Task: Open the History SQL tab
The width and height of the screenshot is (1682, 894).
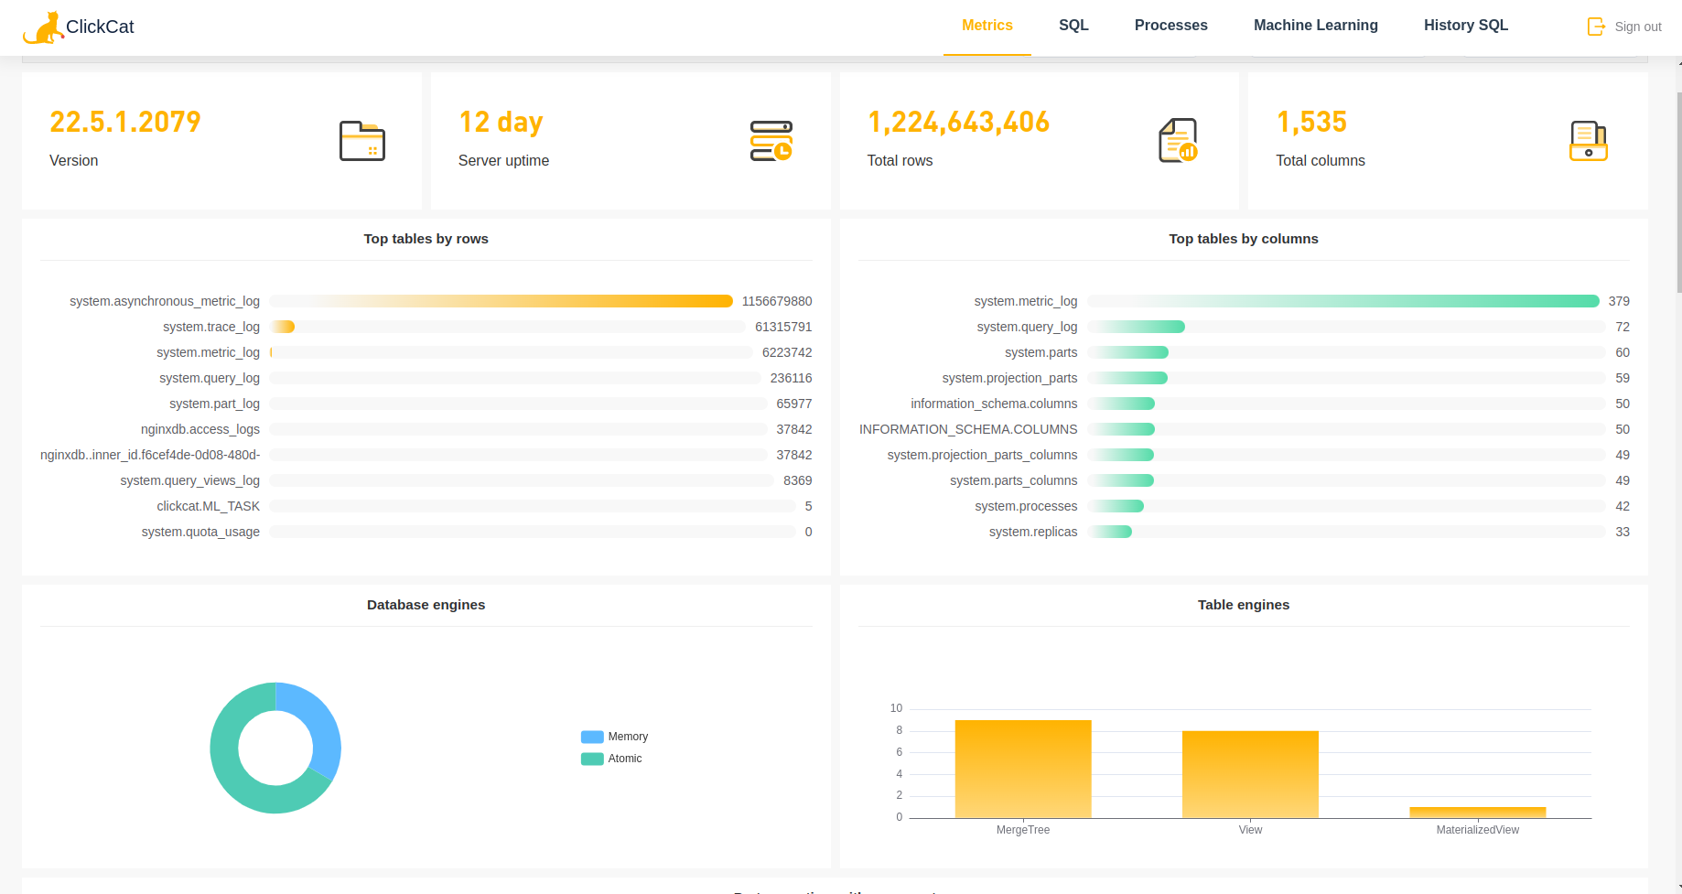Action: [x=1466, y=26]
